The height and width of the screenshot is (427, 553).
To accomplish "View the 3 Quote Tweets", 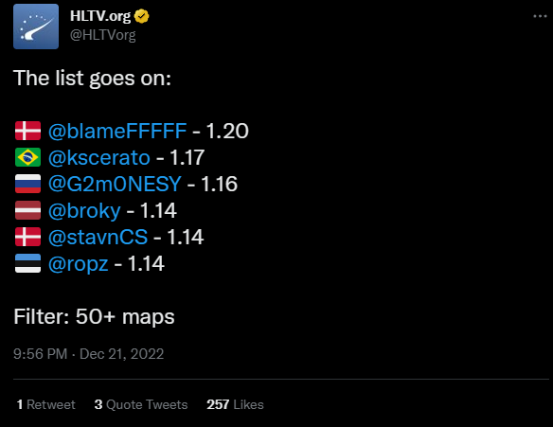I will [x=141, y=404].
